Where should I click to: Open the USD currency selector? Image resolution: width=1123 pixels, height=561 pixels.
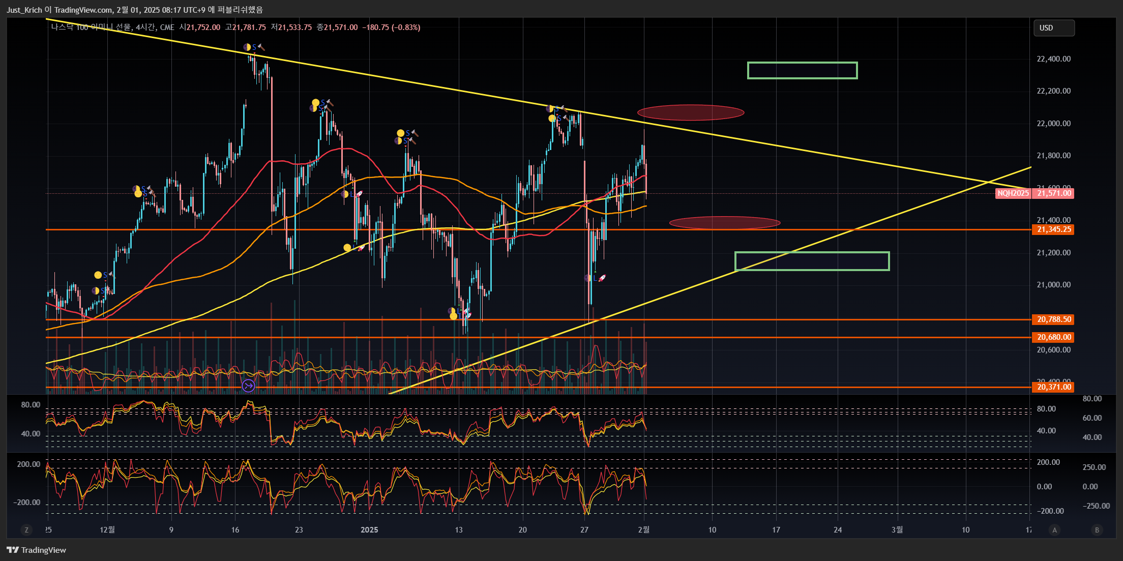(1054, 28)
